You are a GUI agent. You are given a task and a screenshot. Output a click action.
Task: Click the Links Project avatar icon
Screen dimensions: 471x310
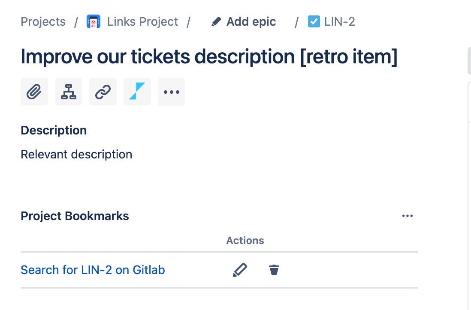click(x=93, y=21)
